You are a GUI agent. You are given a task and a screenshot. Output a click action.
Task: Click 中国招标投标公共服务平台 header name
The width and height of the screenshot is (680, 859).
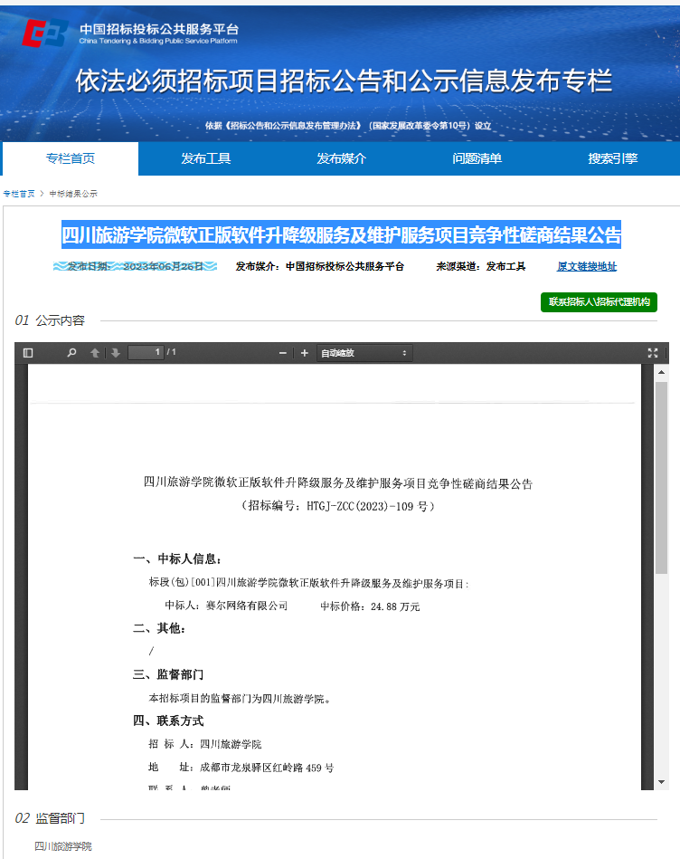click(x=159, y=28)
